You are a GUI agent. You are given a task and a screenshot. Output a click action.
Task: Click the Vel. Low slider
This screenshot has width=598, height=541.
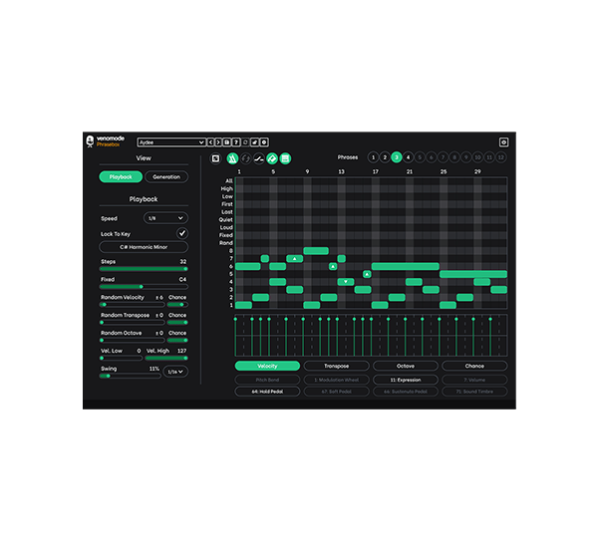pyautogui.click(x=121, y=358)
